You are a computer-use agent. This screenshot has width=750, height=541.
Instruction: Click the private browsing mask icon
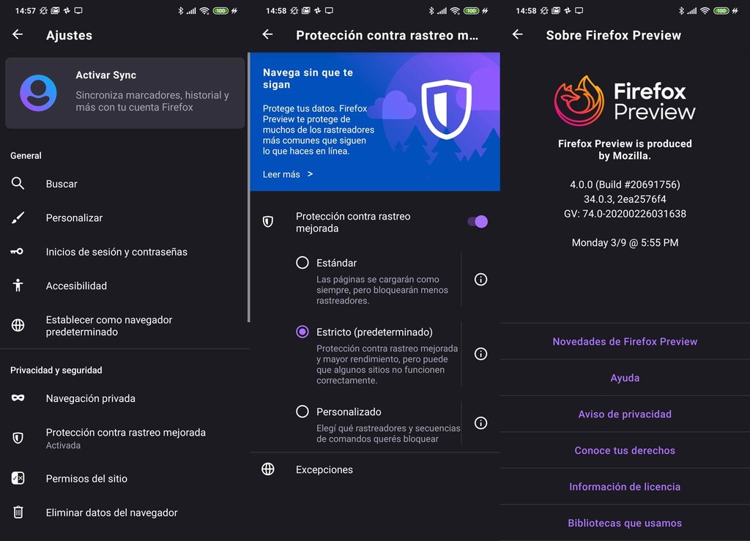tap(18, 398)
